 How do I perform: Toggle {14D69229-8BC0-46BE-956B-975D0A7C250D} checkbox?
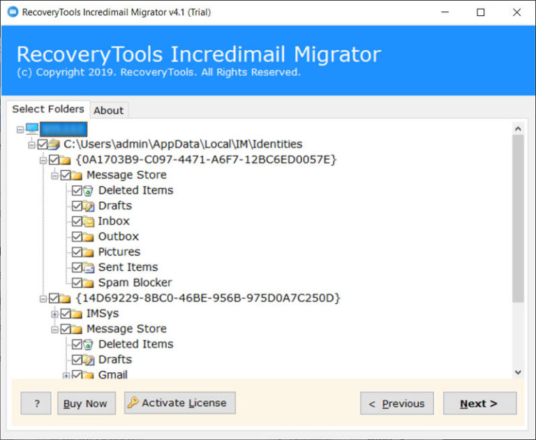pyautogui.click(x=54, y=298)
